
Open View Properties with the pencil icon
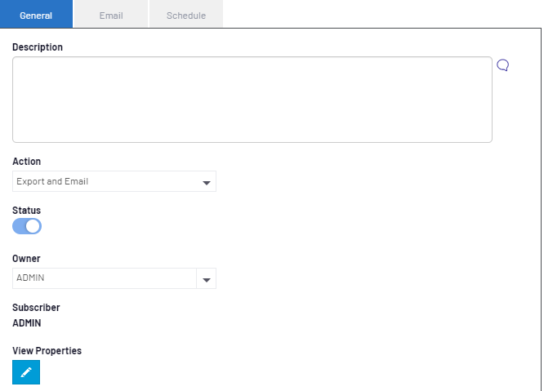[26, 372]
